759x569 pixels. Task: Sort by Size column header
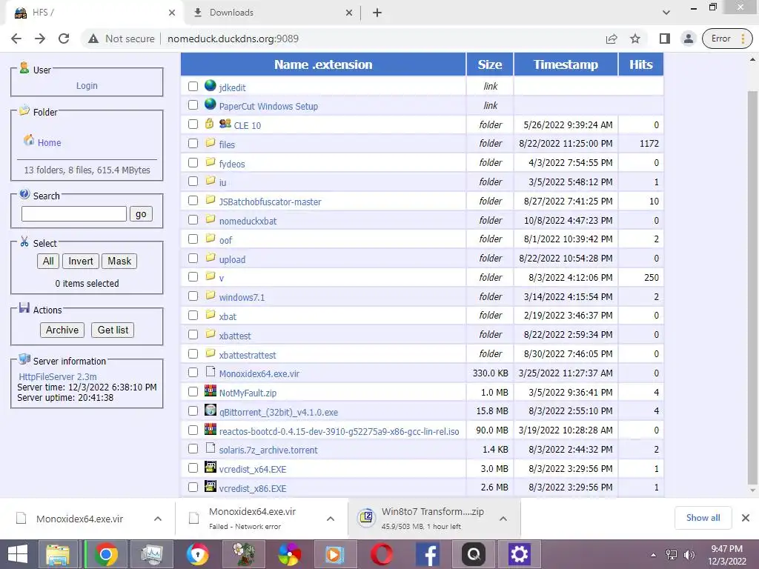tap(490, 64)
